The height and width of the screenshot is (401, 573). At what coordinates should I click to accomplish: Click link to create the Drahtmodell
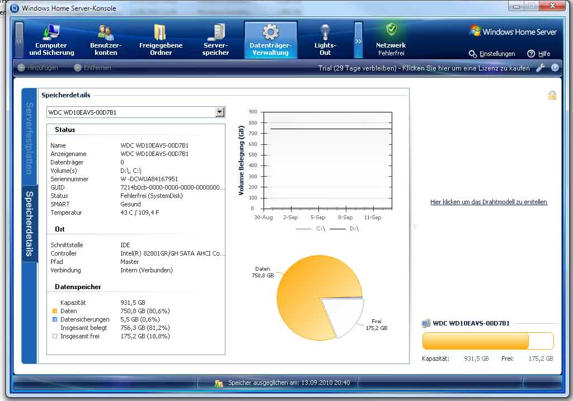pyautogui.click(x=489, y=202)
